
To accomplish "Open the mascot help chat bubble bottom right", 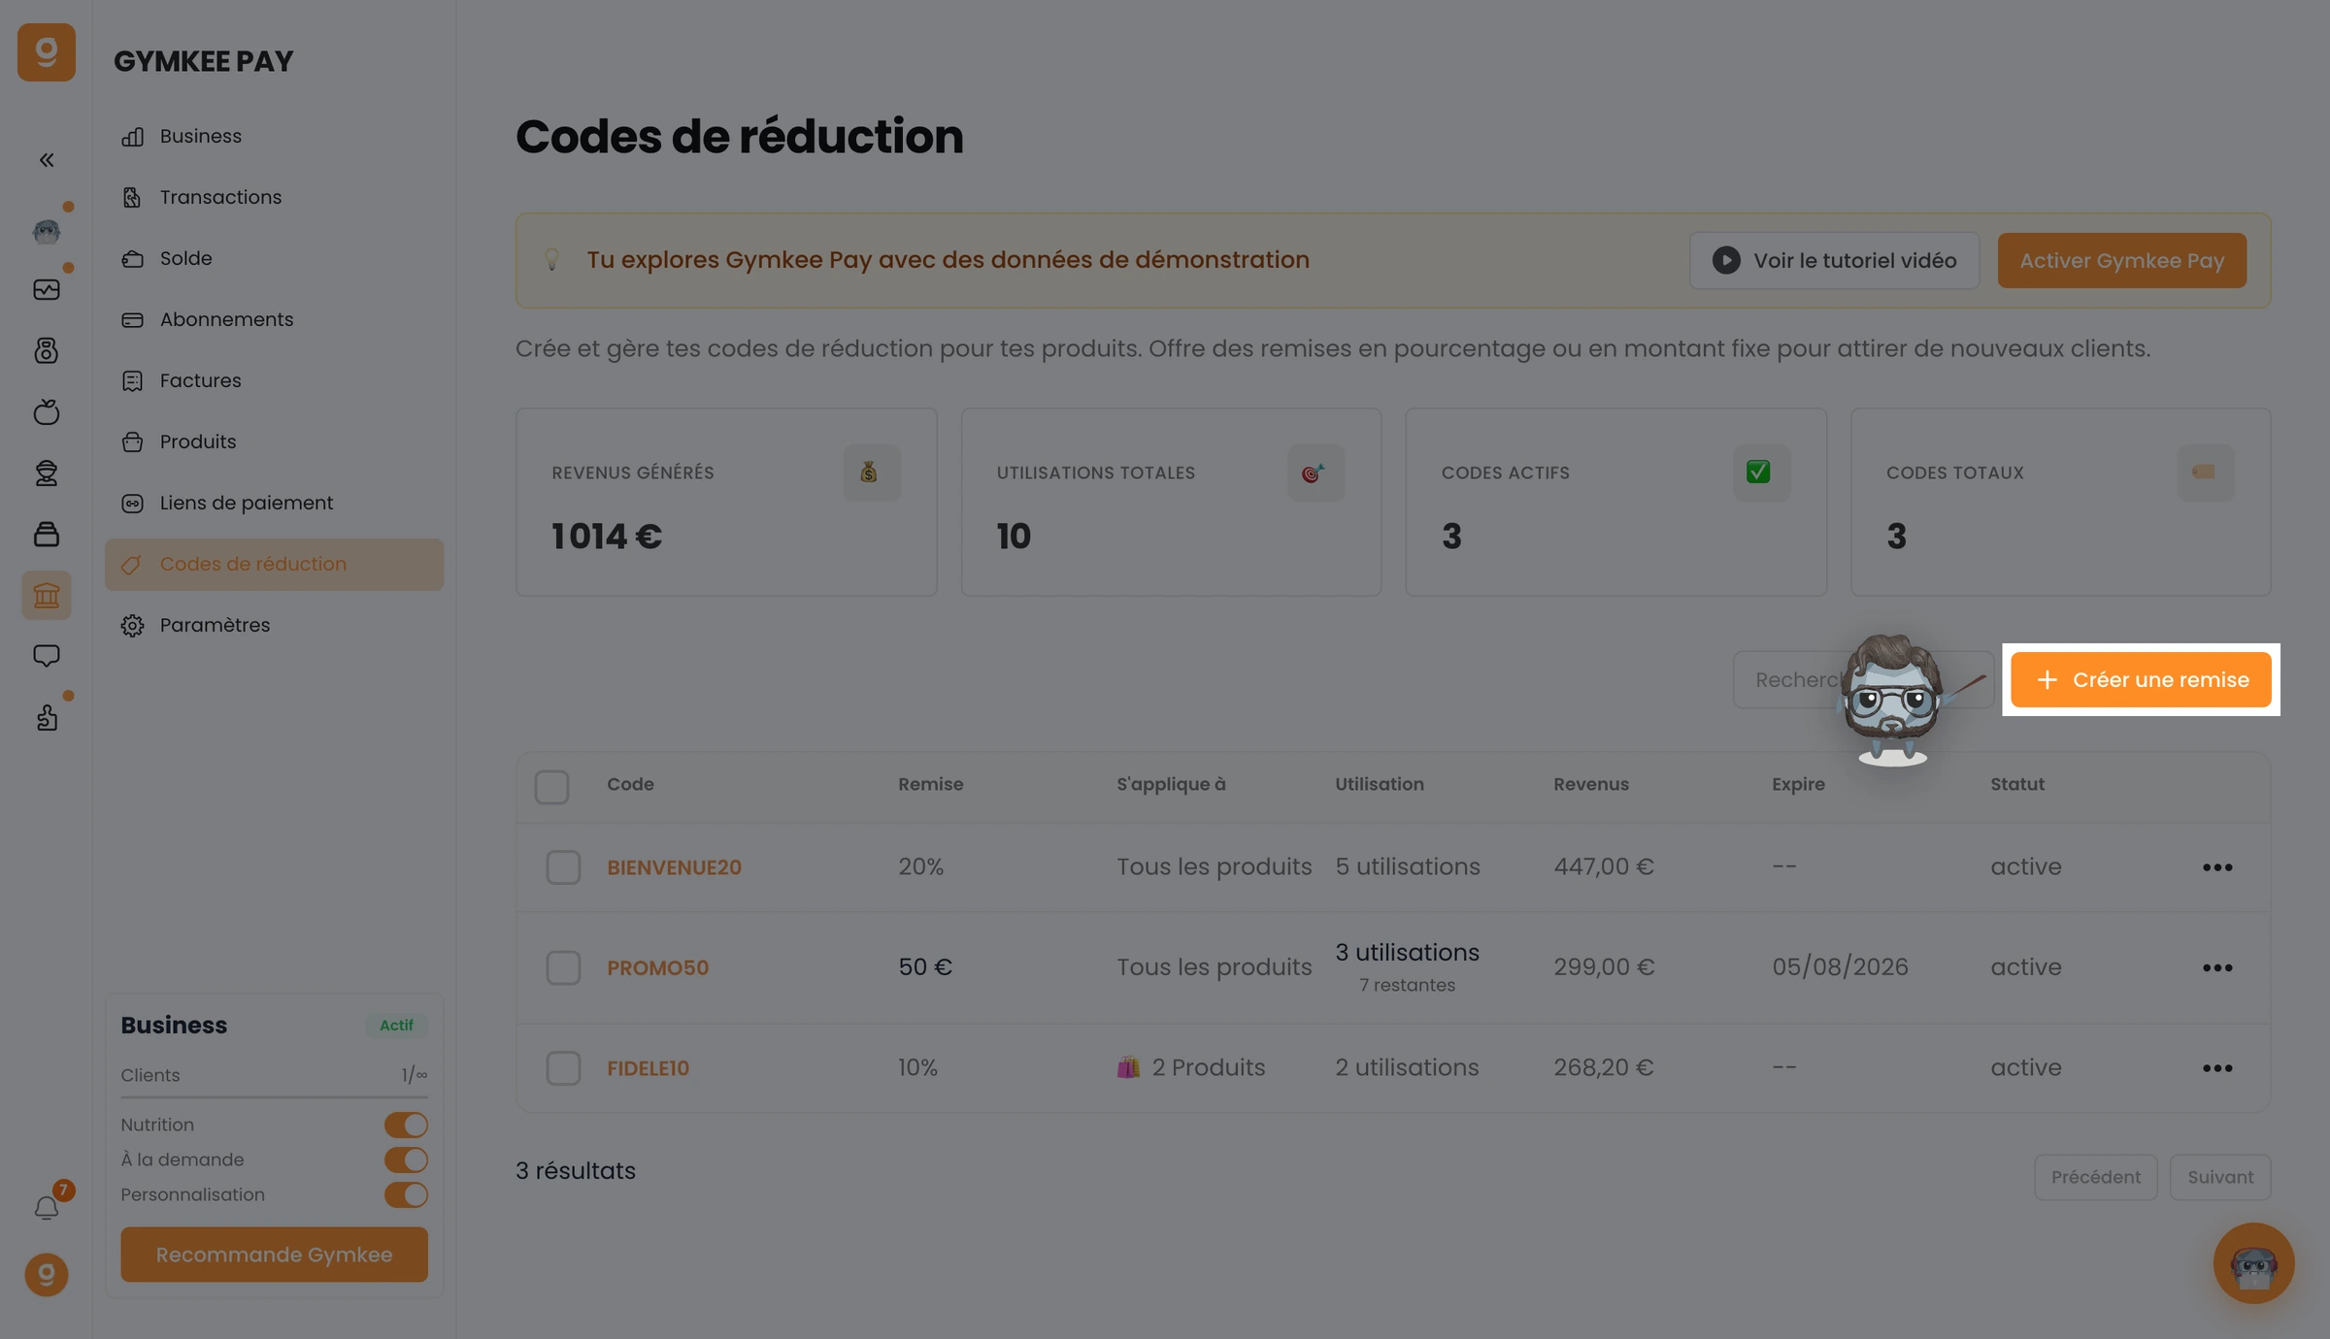I will (x=2253, y=1263).
